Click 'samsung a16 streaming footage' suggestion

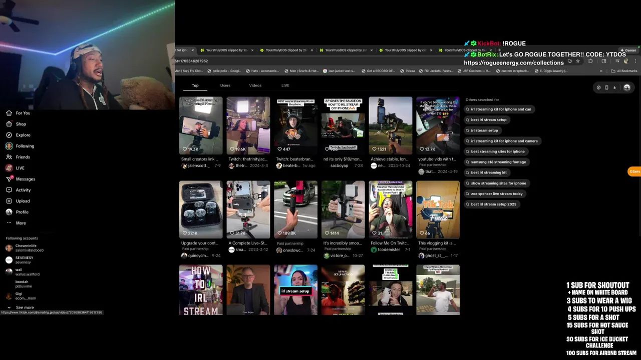[496, 162]
